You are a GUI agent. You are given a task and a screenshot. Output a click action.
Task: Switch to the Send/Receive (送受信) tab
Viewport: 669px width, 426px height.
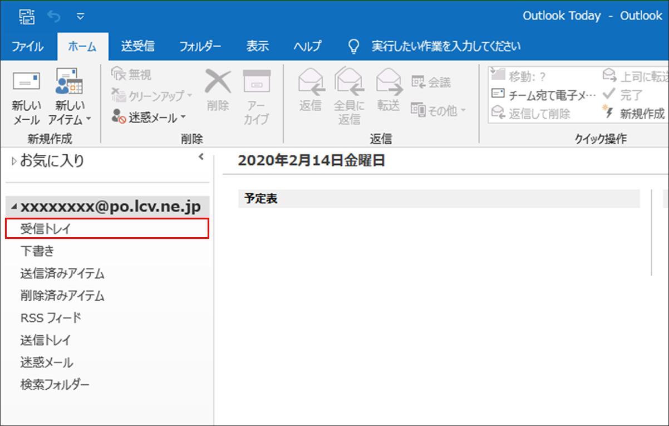tap(137, 46)
